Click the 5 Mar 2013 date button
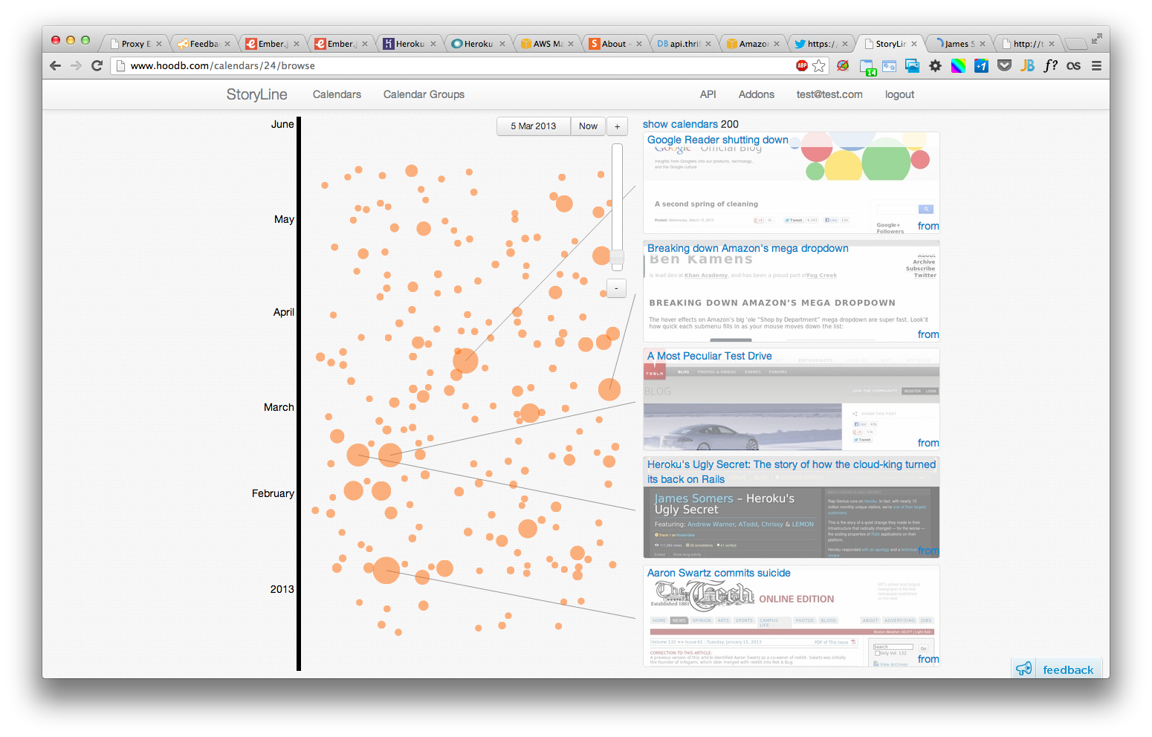1152x737 pixels. coord(534,126)
